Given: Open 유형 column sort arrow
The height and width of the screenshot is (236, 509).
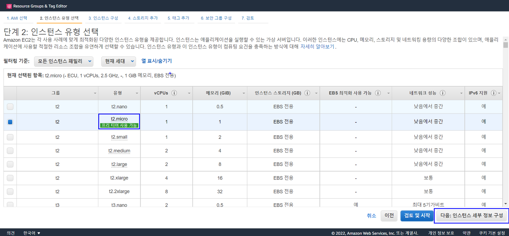Looking at the screenshot, I should (137, 93).
